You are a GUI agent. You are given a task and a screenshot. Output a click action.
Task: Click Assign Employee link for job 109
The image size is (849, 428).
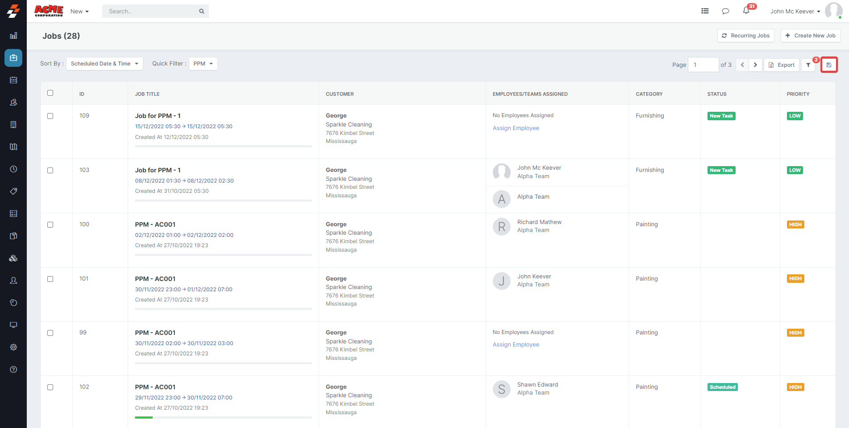click(516, 128)
